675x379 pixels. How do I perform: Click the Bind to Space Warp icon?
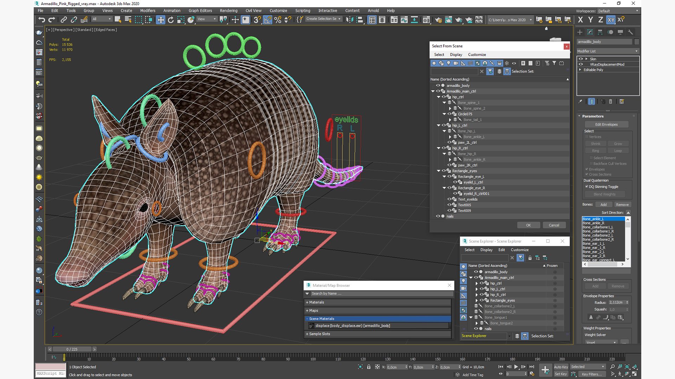(x=84, y=20)
